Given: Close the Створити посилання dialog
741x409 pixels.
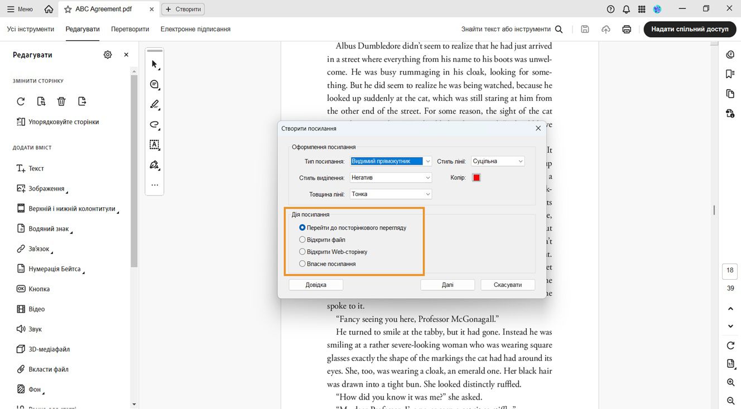Looking at the screenshot, I should coord(538,128).
